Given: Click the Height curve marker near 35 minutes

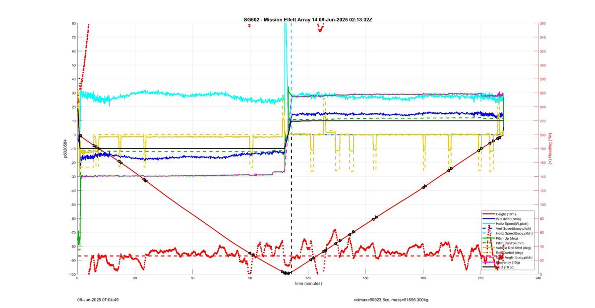Looking at the screenshot, I should pyautogui.click(x=145, y=180).
